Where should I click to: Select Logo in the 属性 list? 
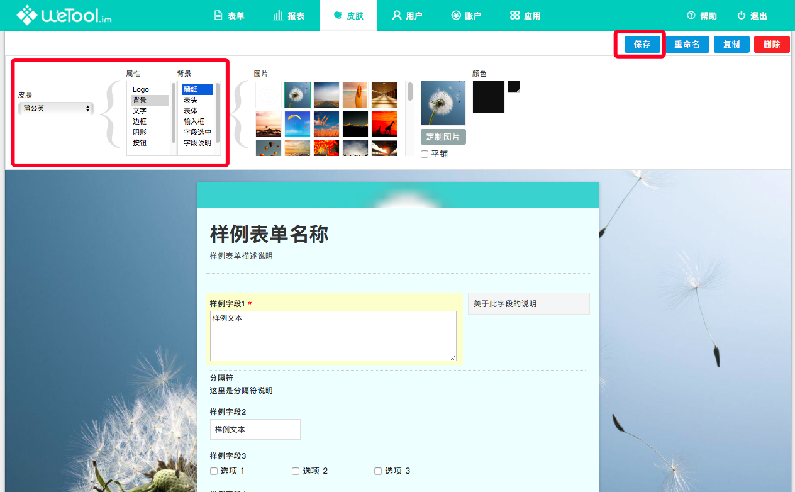150,89
